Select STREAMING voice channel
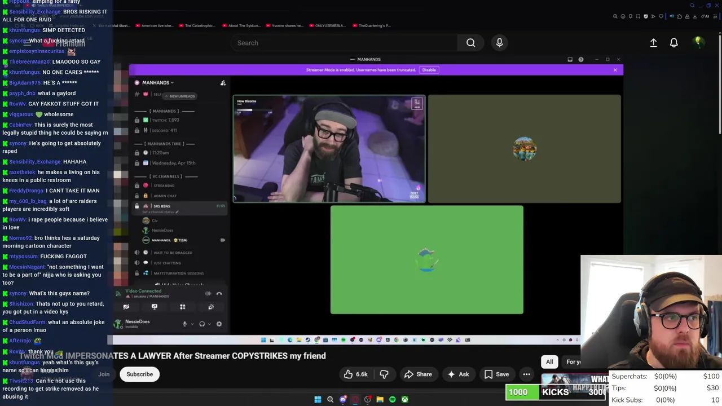The width and height of the screenshot is (722, 406). click(164, 186)
